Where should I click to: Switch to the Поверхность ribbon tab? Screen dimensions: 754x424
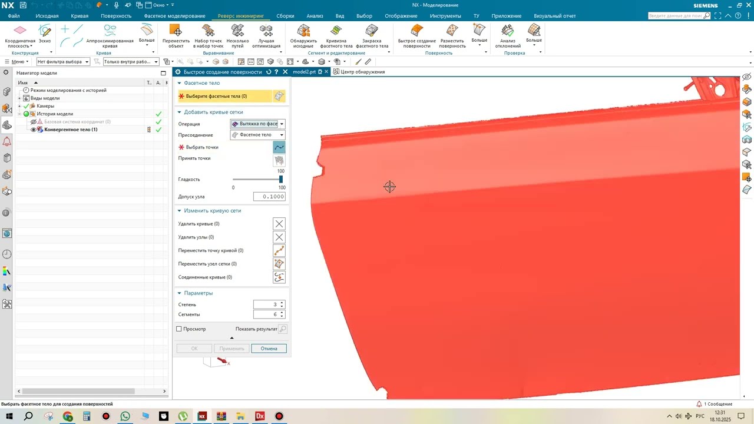click(116, 16)
